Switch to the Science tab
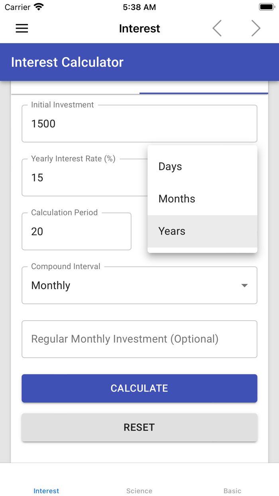Screen dimensions: 279x496 pos(139,491)
